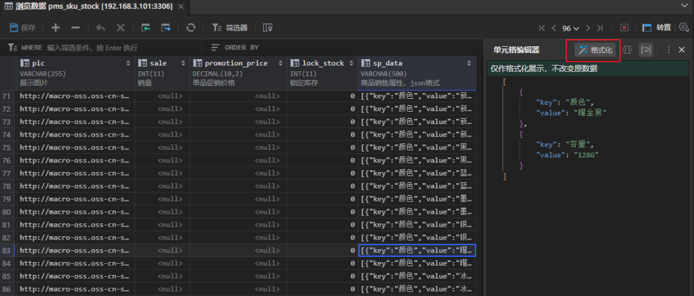Expand the tab list chevron at top right
Viewport: 694px width, 296px height.
(684, 5)
